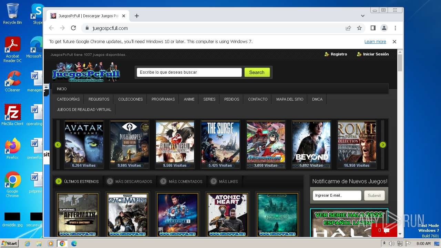Bookmark this page with the star icon
This screenshot has width=441, height=248.
[359, 28]
